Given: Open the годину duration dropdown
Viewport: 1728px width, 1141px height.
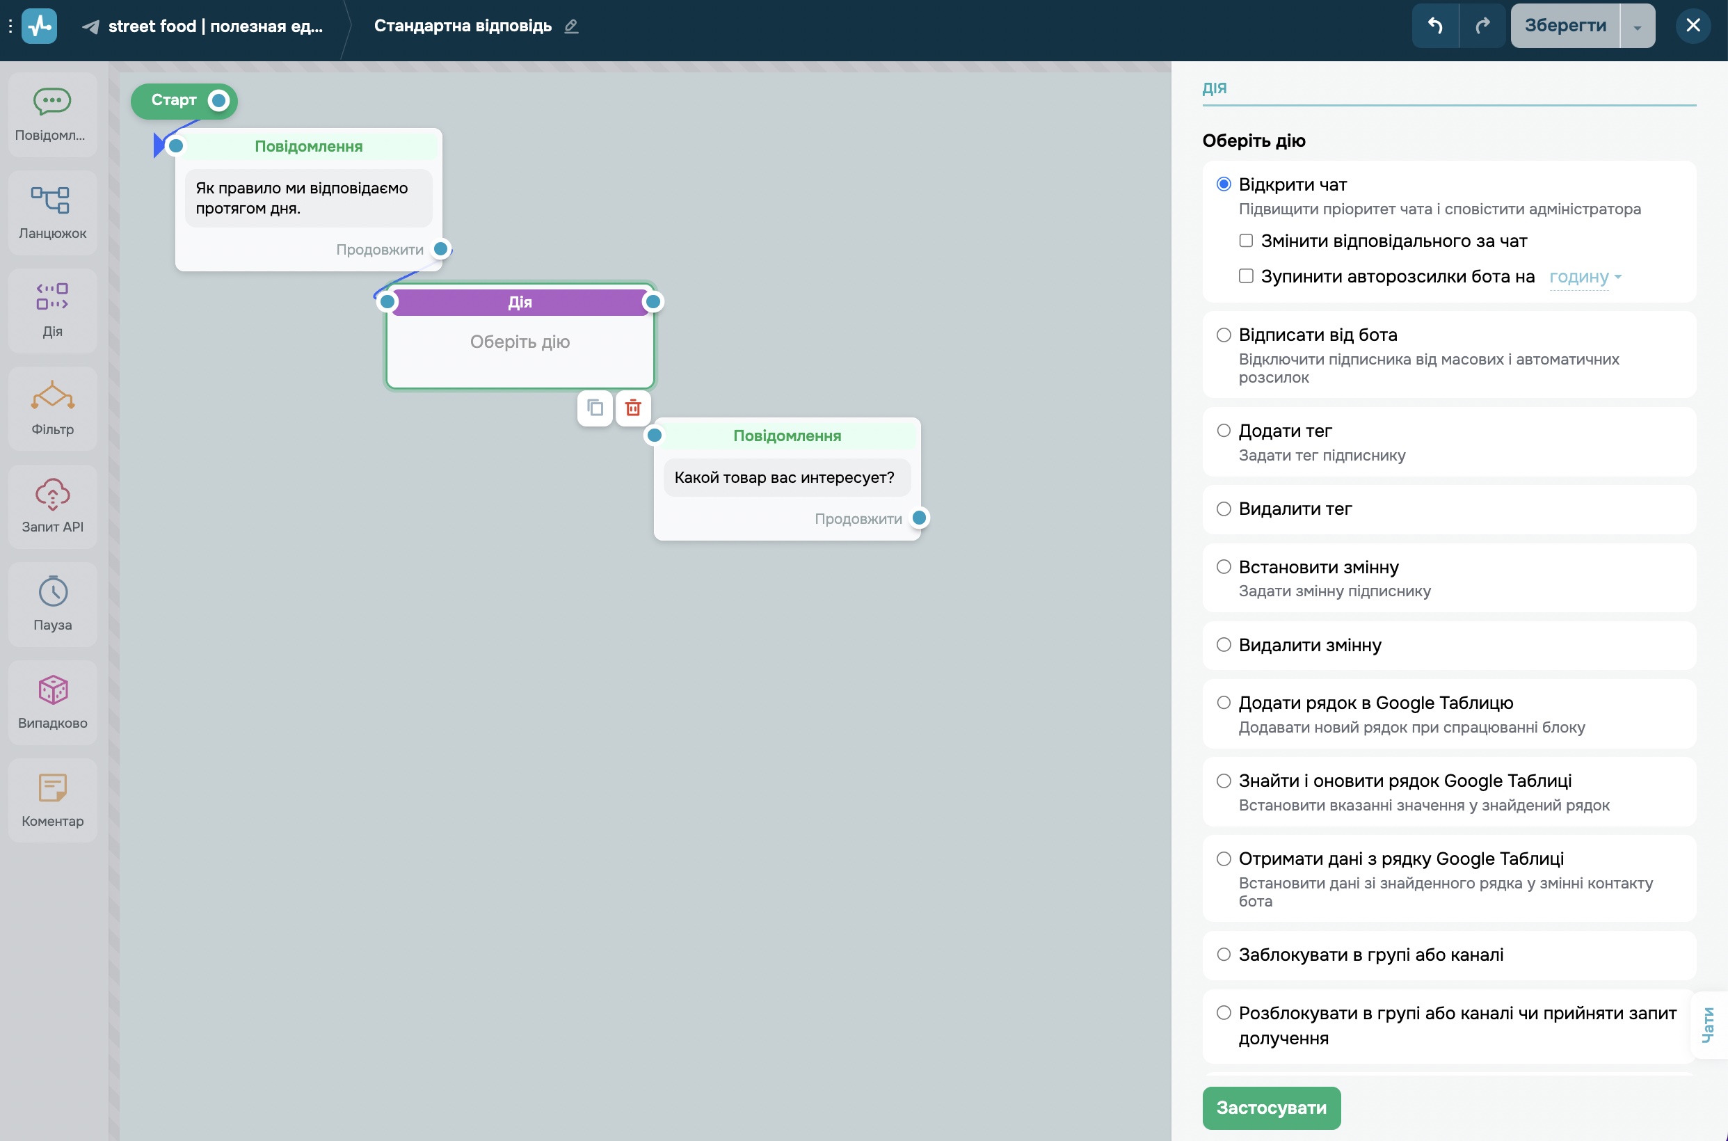Looking at the screenshot, I should click(x=1585, y=276).
